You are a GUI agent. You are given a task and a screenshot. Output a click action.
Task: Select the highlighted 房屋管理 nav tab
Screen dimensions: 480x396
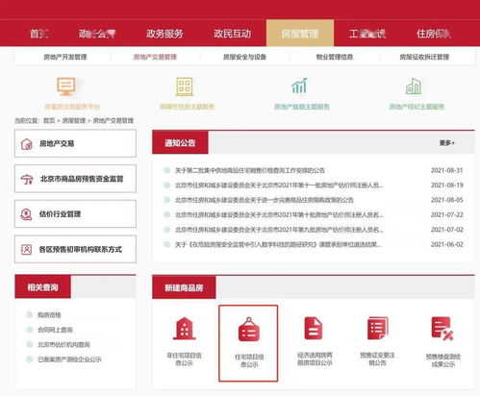coord(300,34)
